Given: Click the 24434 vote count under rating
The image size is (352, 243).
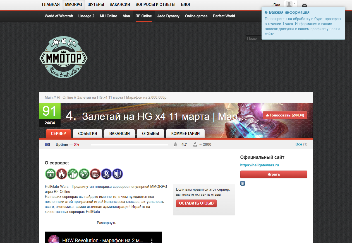Looking at the screenshot, I should click(x=50, y=123).
